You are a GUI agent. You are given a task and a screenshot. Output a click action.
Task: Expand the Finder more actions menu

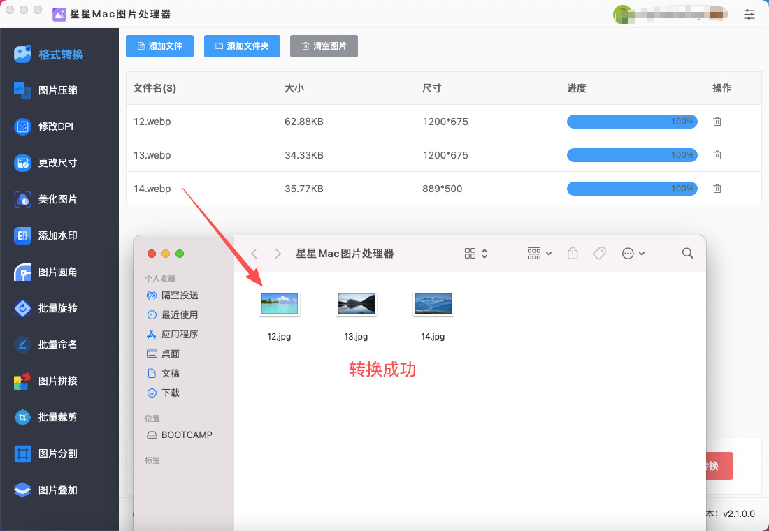click(633, 254)
